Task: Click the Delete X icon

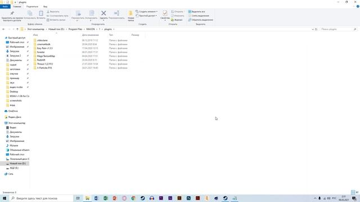Action: 103,13
